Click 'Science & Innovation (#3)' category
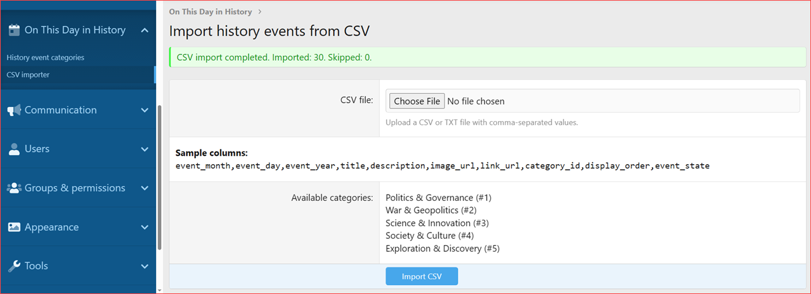The image size is (811, 294). pos(437,223)
